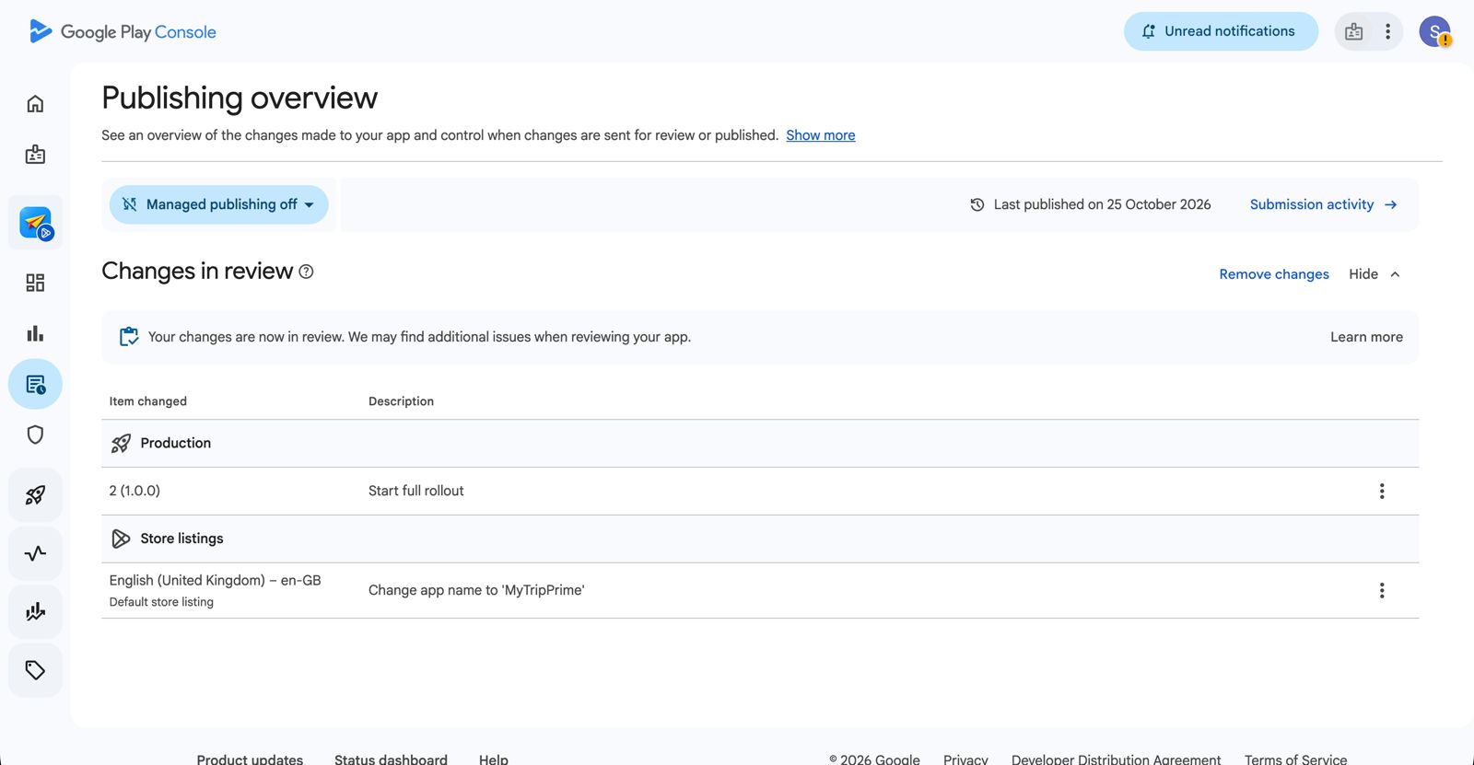Screen dimensions: 1474x765
Task: Click the Show more link
Action: 820,135
